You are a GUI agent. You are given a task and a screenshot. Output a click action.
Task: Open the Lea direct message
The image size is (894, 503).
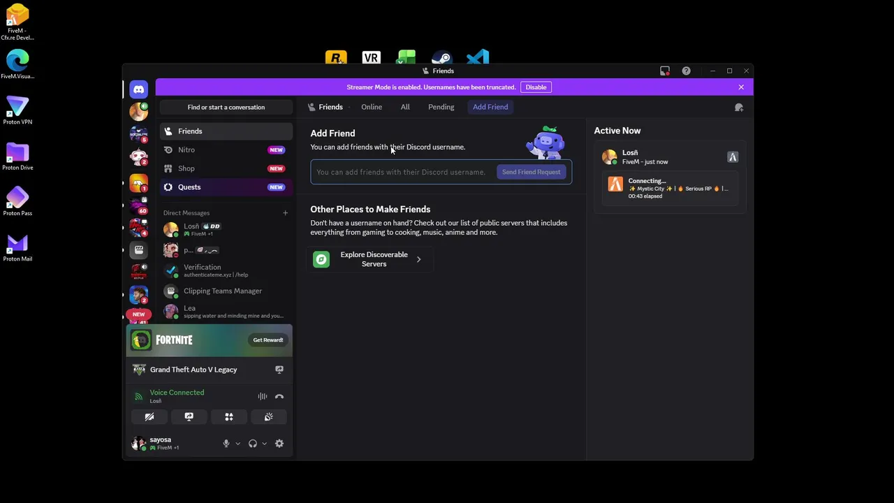coord(226,312)
